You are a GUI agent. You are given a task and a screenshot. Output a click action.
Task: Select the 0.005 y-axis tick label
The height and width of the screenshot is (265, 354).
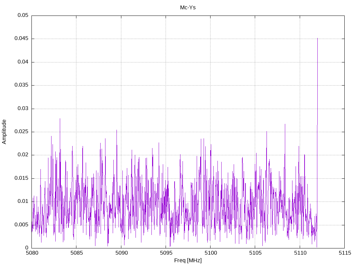click(21, 225)
